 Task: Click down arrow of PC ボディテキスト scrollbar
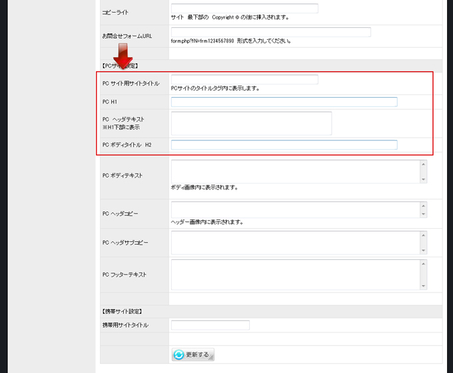pos(423,179)
